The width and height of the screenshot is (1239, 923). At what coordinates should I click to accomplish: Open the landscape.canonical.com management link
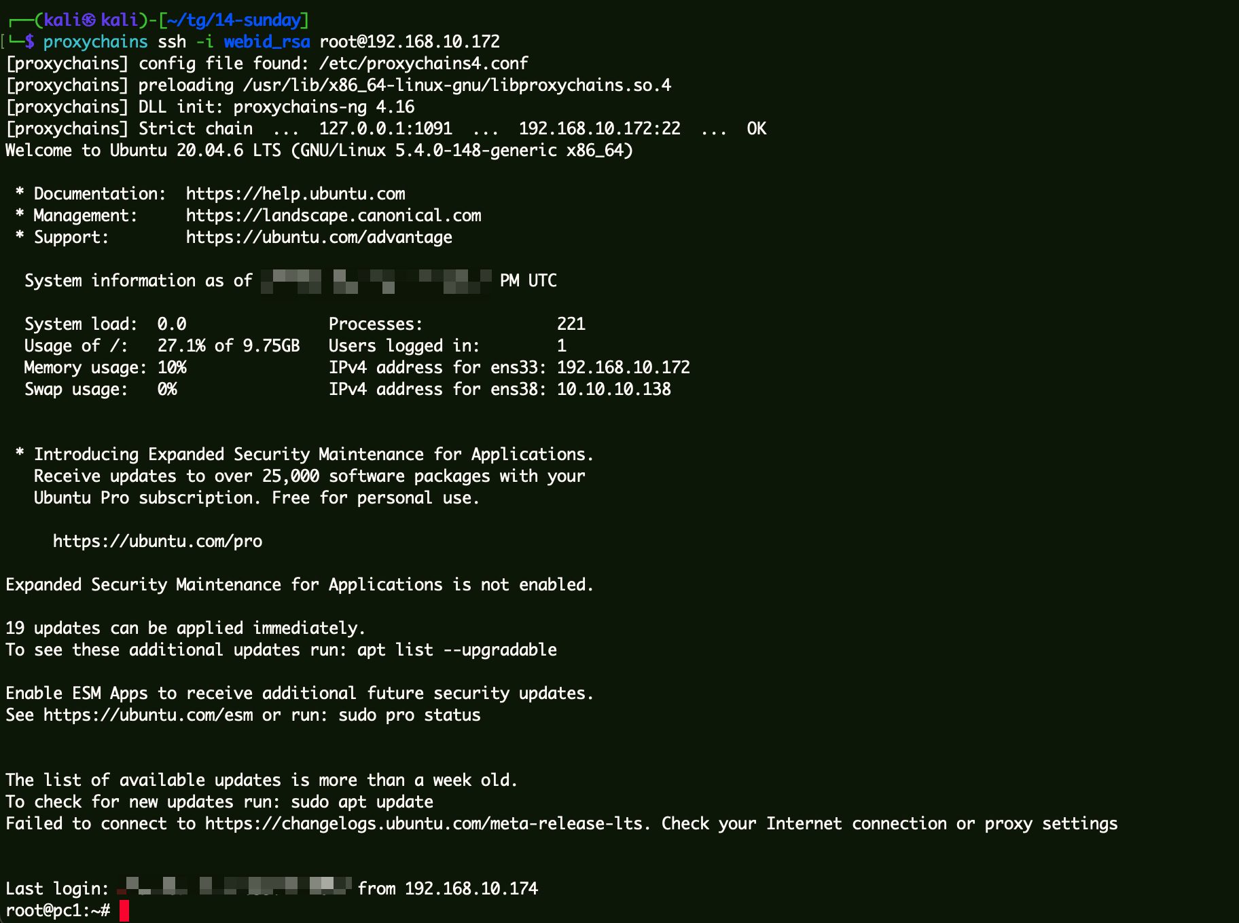point(334,216)
